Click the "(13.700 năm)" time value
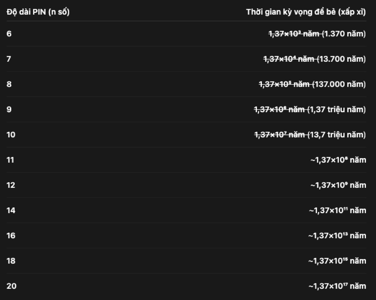Viewport: 376px width, 300px height. pyautogui.click(x=341, y=59)
